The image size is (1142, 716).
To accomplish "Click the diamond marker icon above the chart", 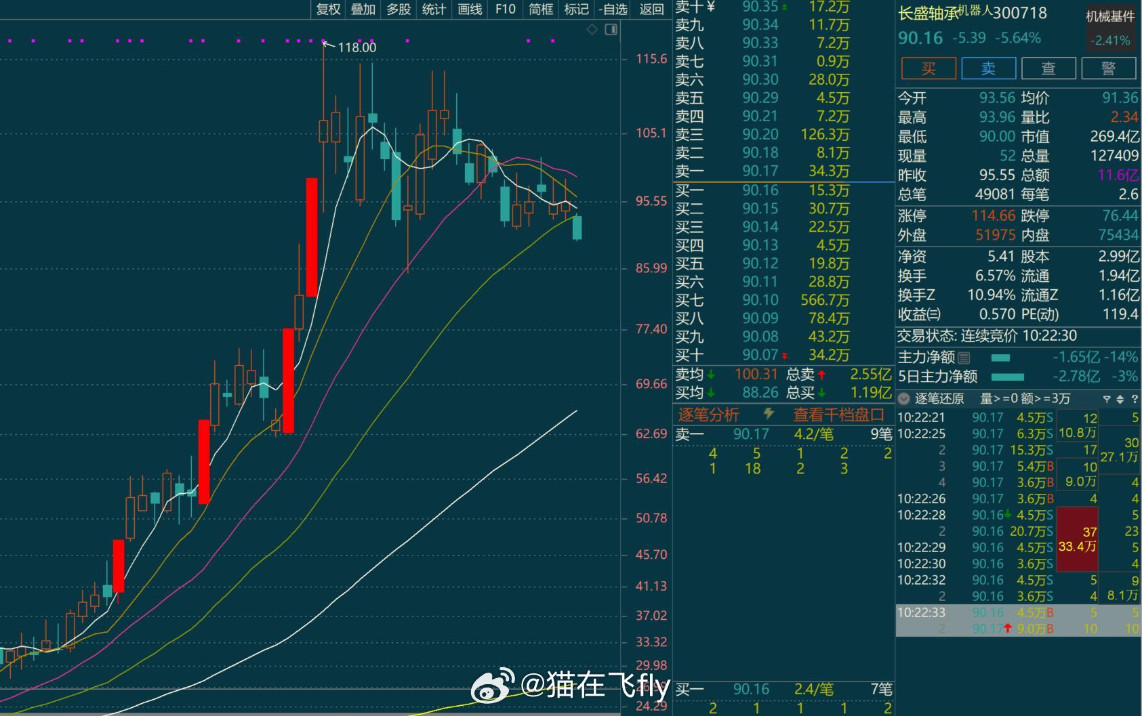I will tap(592, 30).
